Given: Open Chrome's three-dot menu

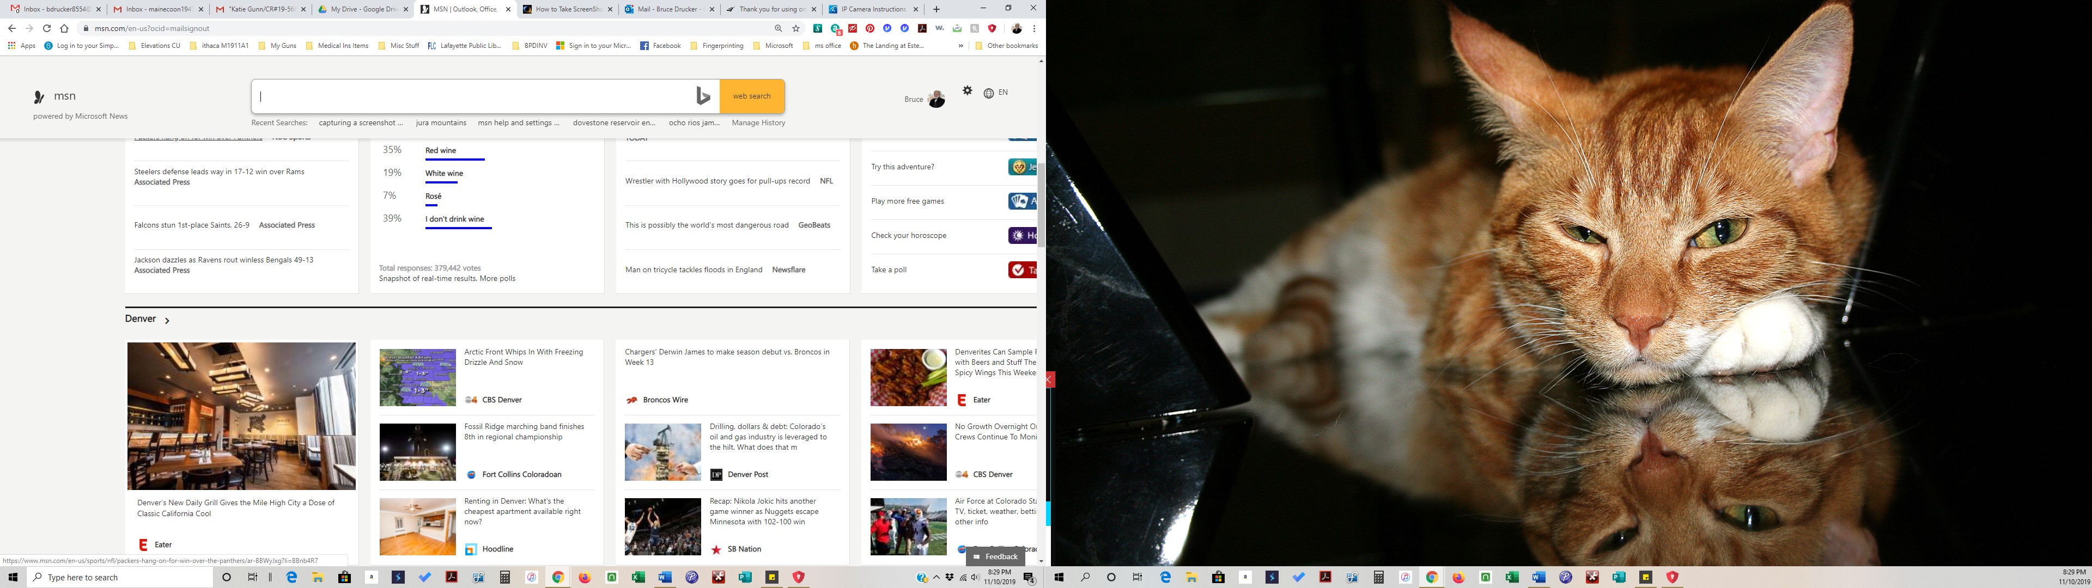Looking at the screenshot, I should pos(1035,28).
